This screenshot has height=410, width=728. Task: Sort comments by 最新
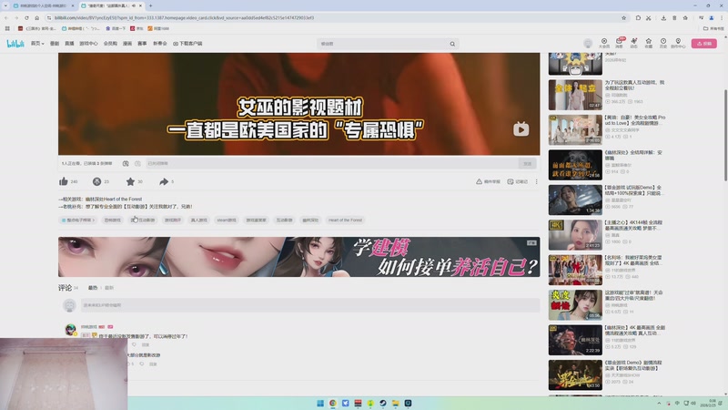(109, 288)
